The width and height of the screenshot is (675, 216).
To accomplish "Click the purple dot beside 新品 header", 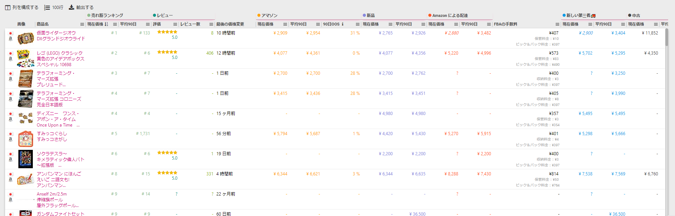I will 364,15.
